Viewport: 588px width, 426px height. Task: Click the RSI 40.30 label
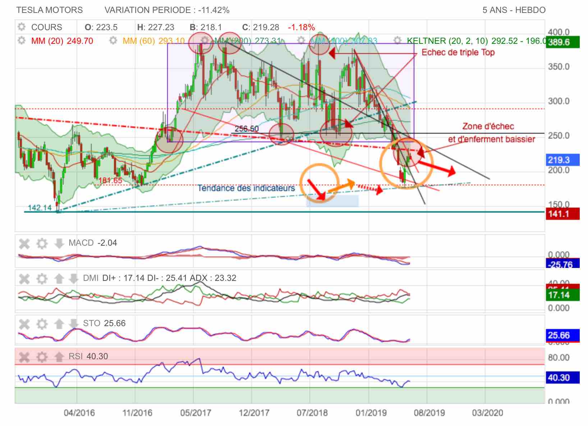click(x=88, y=356)
